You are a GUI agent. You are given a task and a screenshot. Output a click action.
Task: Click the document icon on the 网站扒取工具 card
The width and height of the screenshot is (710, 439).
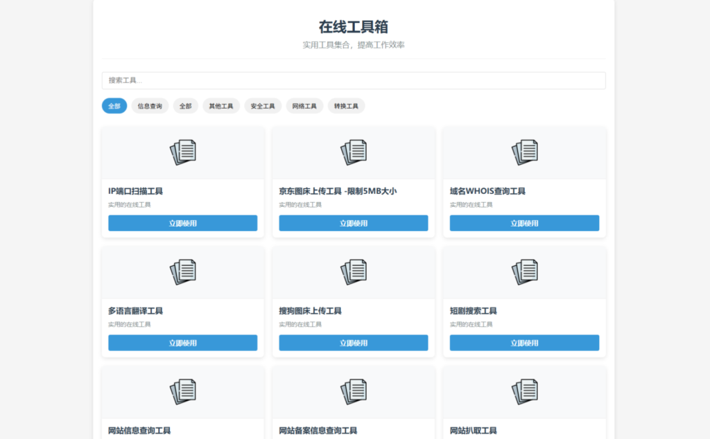pyautogui.click(x=524, y=392)
